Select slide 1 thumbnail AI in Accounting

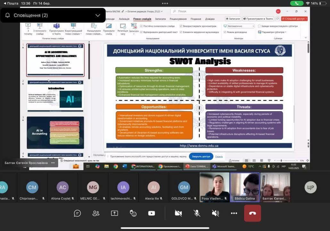click(55, 60)
